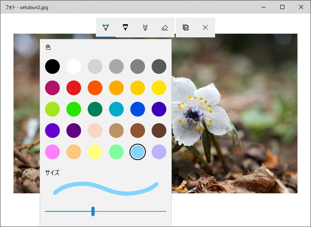
Task: Pick the darkest gray swatch
Action: 159,66
